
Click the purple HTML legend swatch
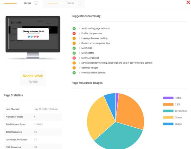pos(167,98)
